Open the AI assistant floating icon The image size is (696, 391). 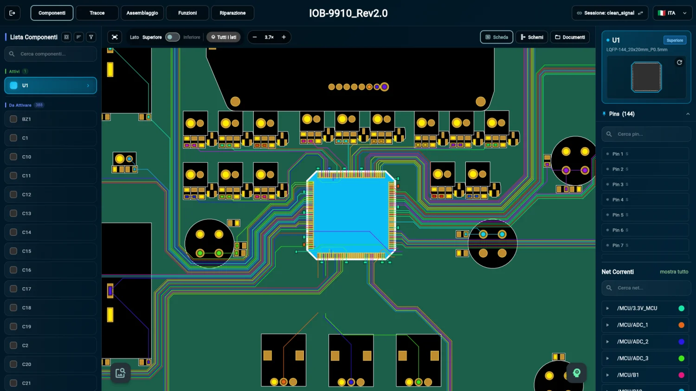(x=577, y=373)
